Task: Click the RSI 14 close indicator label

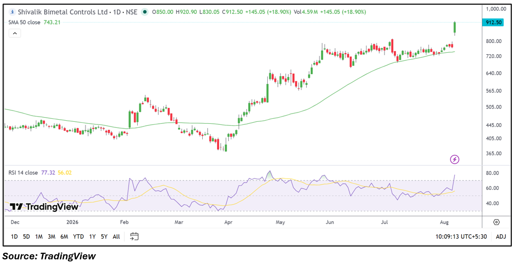Action: click(x=24, y=172)
